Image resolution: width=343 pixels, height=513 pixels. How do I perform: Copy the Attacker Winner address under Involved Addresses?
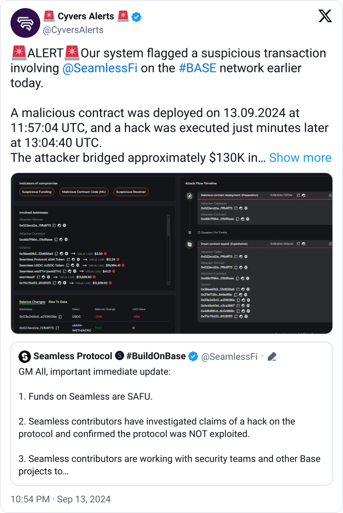(54, 225)
